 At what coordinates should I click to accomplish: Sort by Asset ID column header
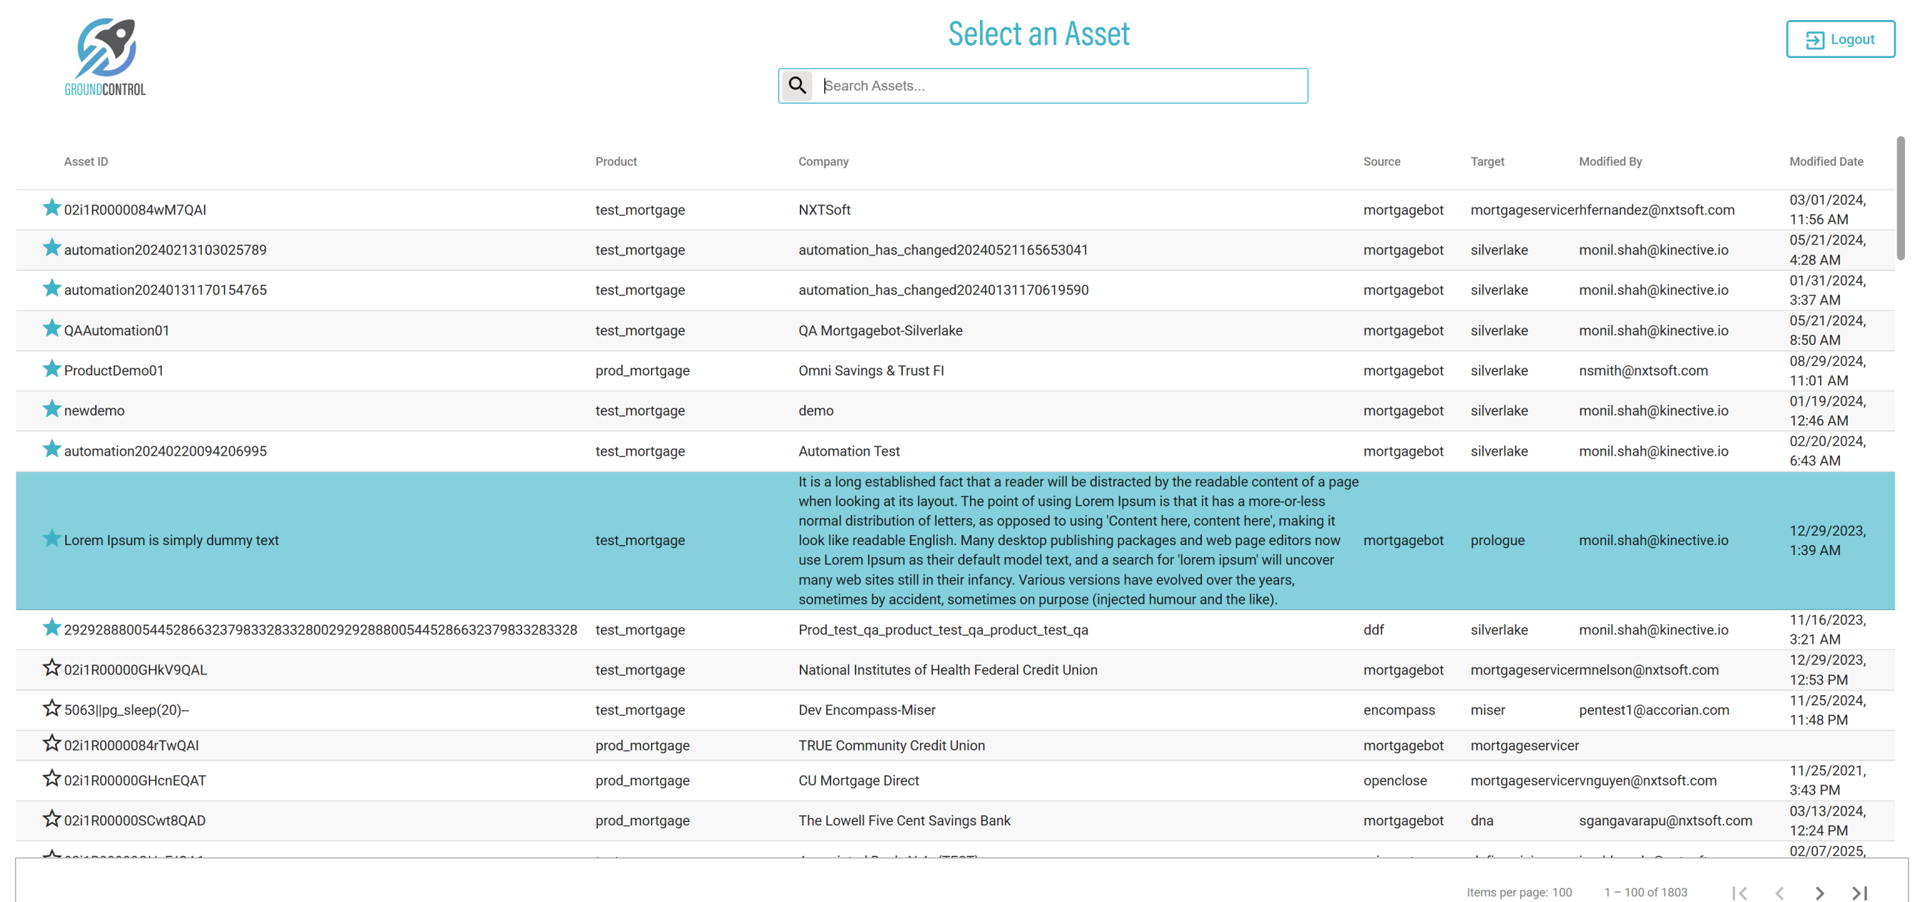[x=86, y=161]
